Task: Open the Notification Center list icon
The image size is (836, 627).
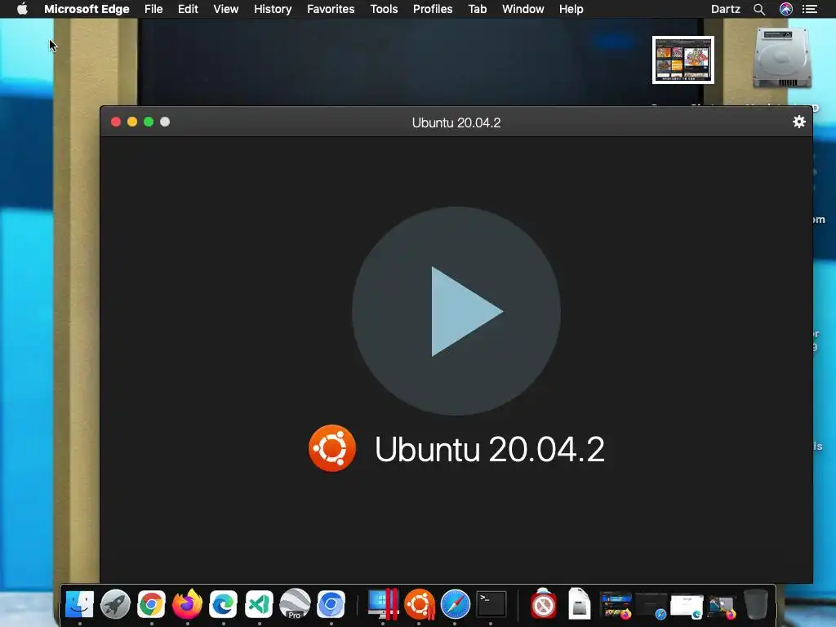Action: coord(810,9)
